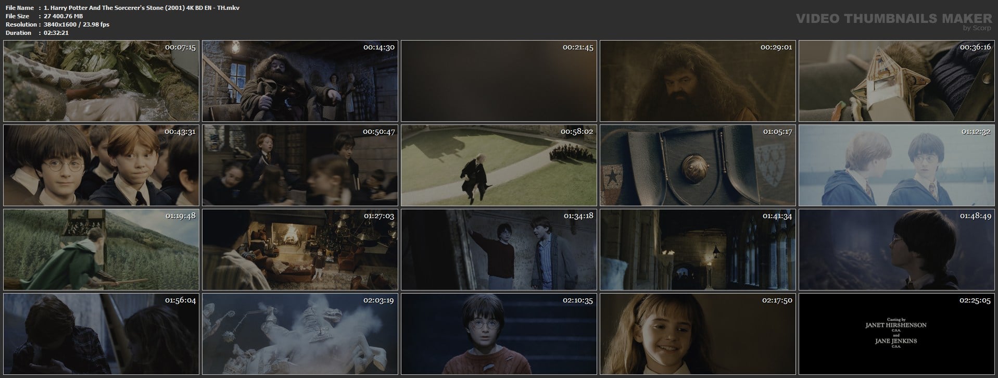Click the 00:36:16 thumbnail
This screenshot has height=378, width=998.
896,81
